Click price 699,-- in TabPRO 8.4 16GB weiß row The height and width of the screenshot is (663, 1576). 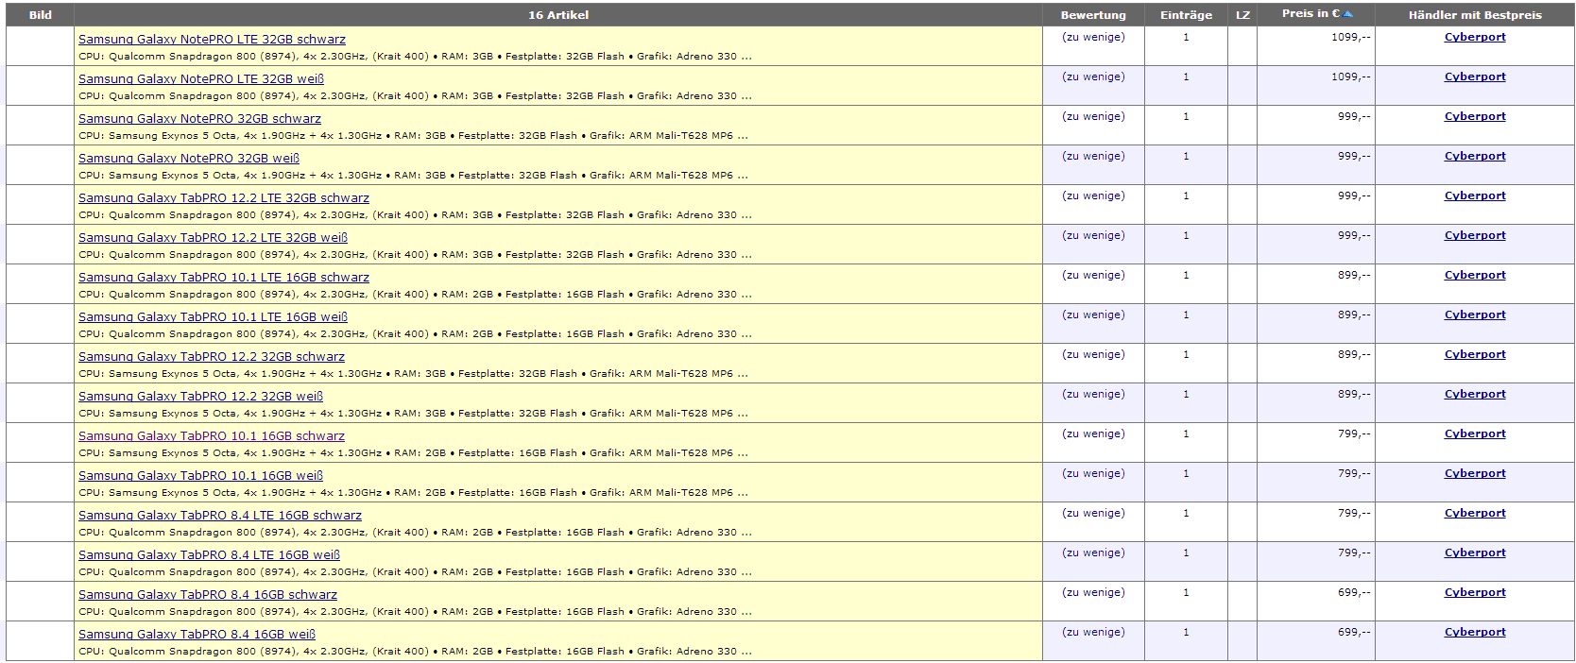point(1354,633)
